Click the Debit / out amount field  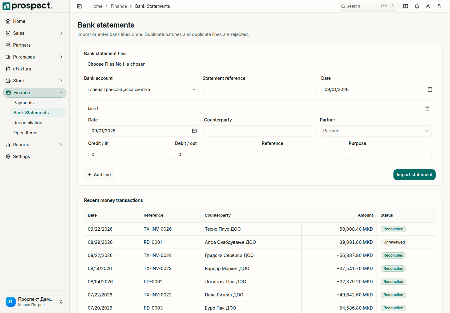coord(217,154)
